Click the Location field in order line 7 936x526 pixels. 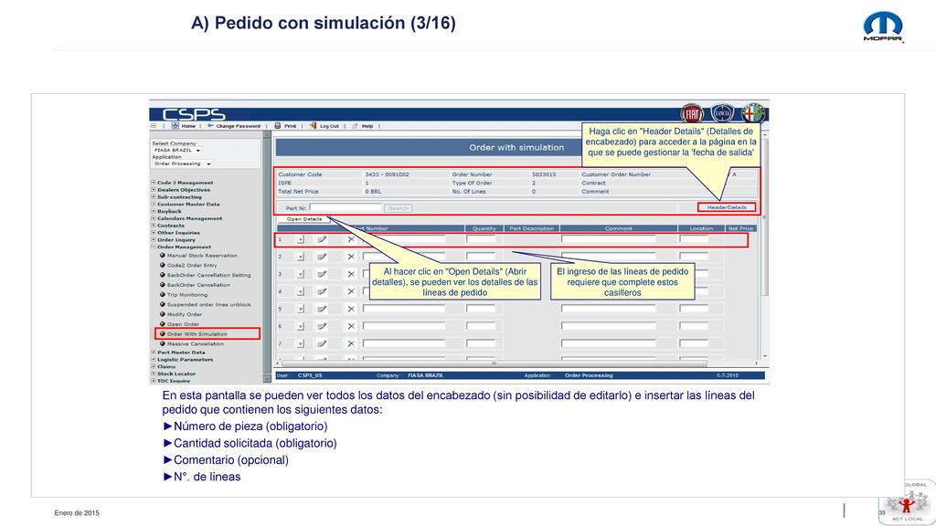tap(694, 343)
